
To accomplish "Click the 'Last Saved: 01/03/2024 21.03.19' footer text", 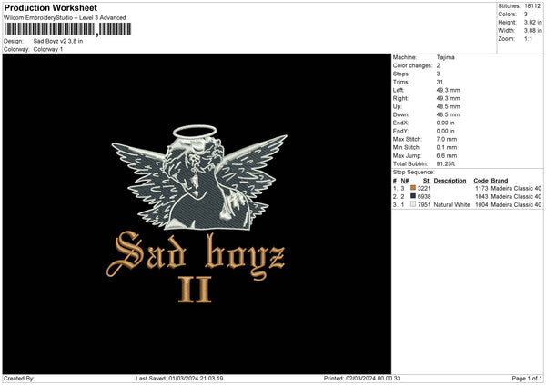I will (179, 379).
